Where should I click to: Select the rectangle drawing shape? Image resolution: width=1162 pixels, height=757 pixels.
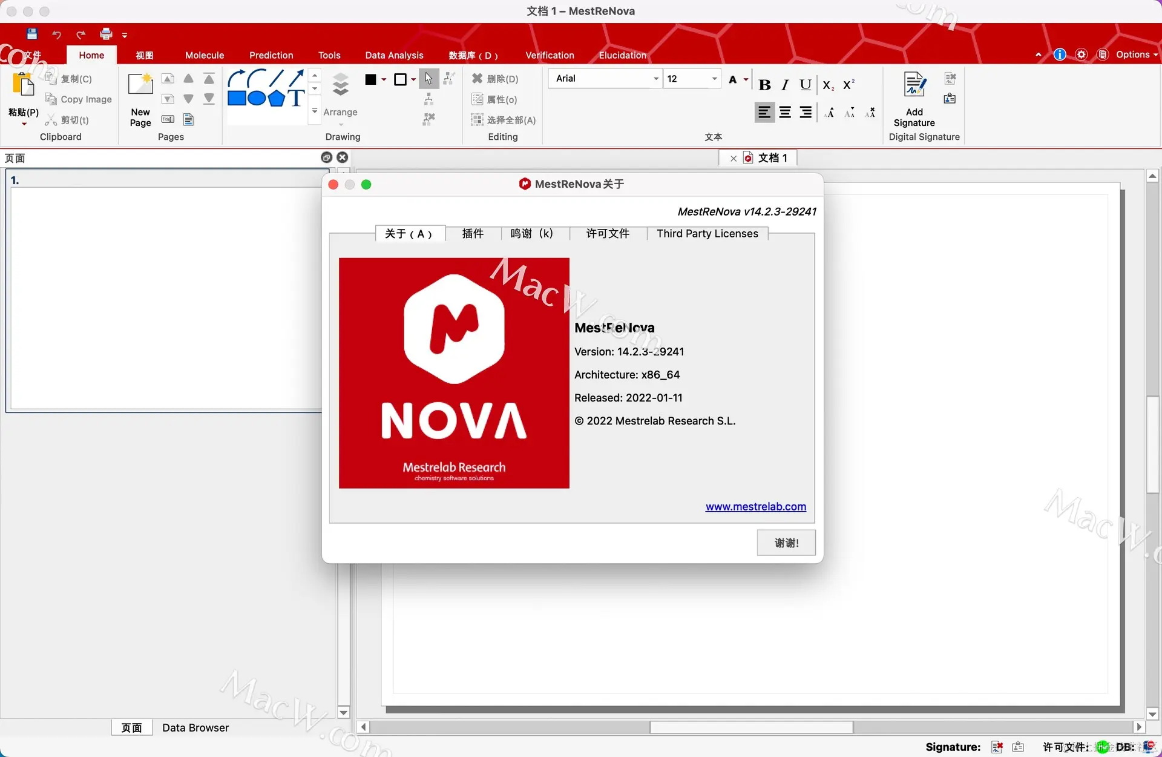tap(237, 98)
